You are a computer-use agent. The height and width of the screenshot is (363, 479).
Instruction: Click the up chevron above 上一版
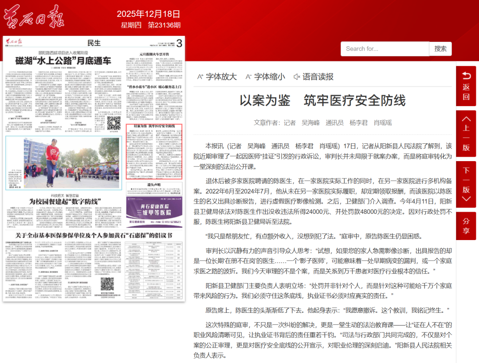pyautogui.click(x=467, y=118)
